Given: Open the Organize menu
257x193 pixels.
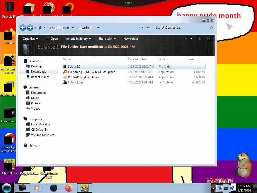Looking at the screenshot, I should 30,39.
